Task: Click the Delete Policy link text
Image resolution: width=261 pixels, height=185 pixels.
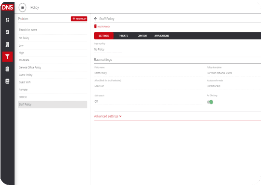Action: (x=104, y=26)
